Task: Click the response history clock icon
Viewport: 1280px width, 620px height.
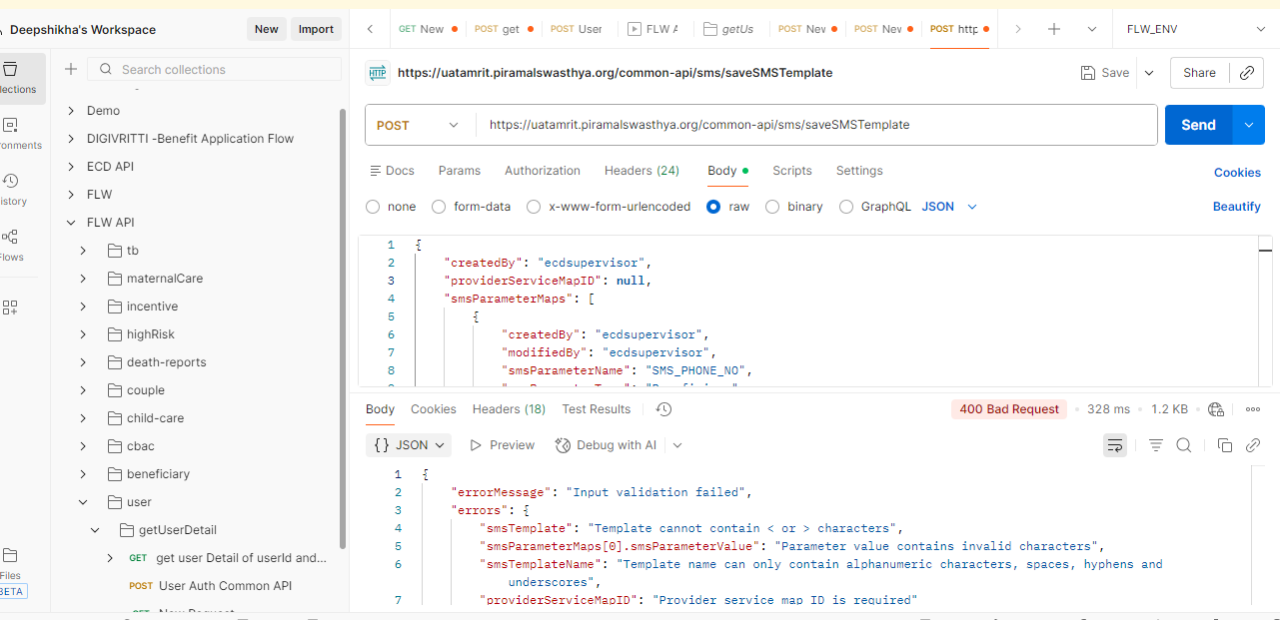Action: point(663,409)
